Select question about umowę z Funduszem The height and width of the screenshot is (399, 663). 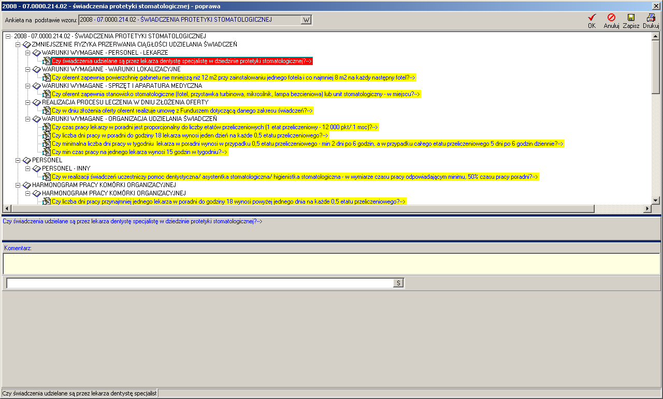tap(182, 111)
